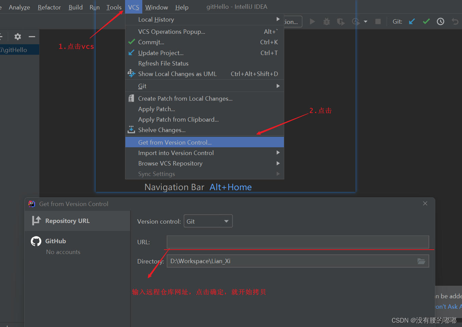Screen dimensions: 462x327
Task: Click the Git update project arrow icon
Action: pos(412,22)
